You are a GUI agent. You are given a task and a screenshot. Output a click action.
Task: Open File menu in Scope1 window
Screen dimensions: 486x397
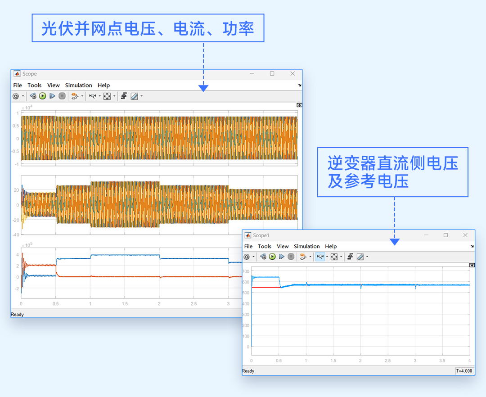pos(248,246)
